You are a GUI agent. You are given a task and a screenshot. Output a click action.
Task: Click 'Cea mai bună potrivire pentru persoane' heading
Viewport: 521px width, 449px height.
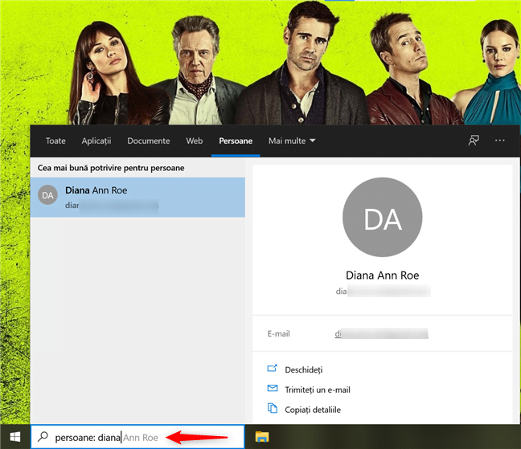click(111, 168)
